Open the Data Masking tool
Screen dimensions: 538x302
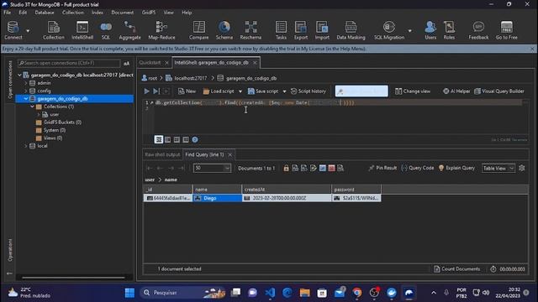tap(351, 30)
